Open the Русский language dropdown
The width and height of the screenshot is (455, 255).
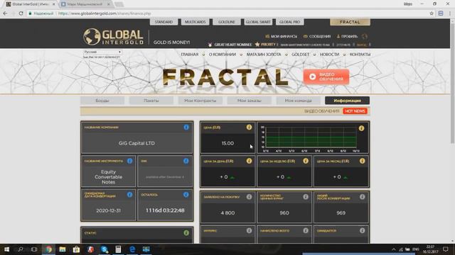pos(102,52)
